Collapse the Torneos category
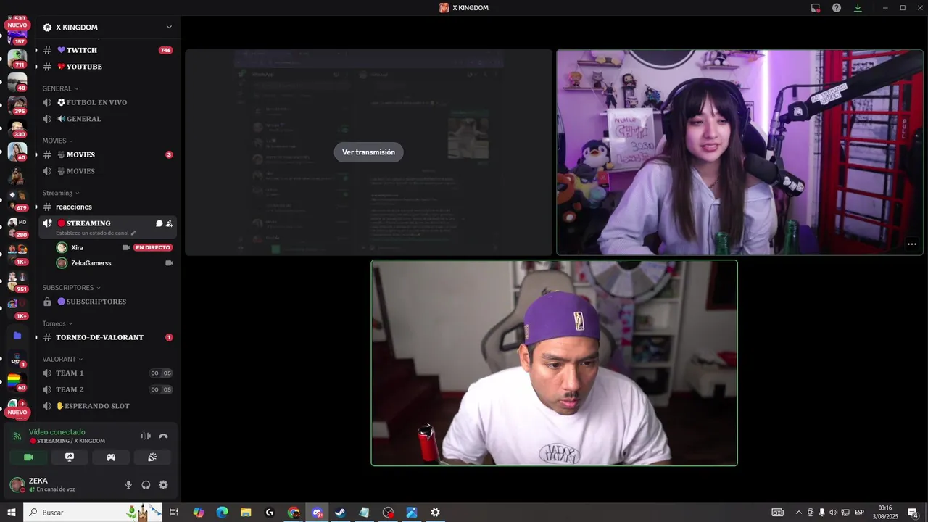The height and width of the screenshot is (522, 928). click(x=57, y=323)
